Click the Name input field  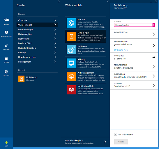pyautogui.click(x=133, y=25)
